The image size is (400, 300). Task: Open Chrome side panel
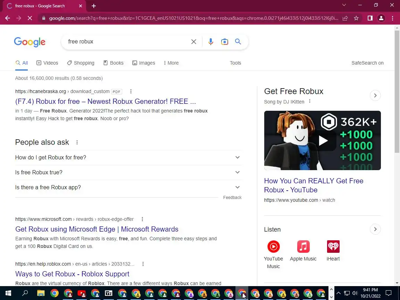coord(370,18)
